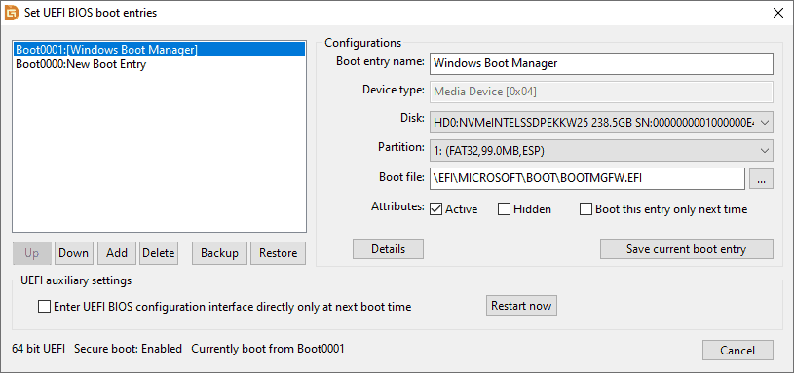Click the 64 bit UEFI status text
The width and height of the screenshot is (794, 373).
pyautogui.click(x=39, y=349)
